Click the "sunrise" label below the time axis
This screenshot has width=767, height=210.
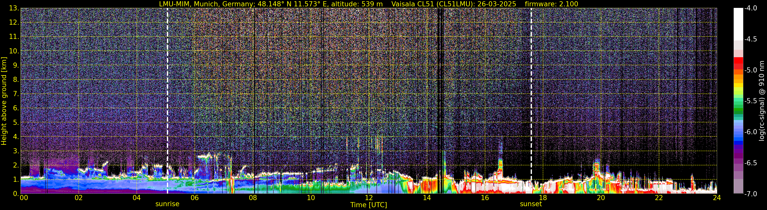pos(167,204)
